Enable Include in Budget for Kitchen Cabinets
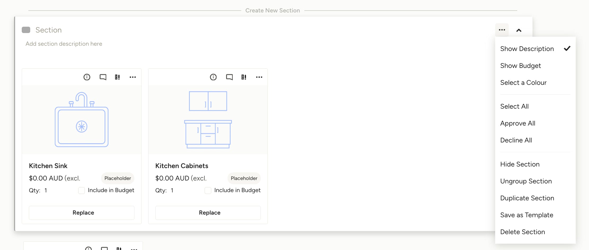This screenshot has height=250, width=589. [x=208, y=191]
